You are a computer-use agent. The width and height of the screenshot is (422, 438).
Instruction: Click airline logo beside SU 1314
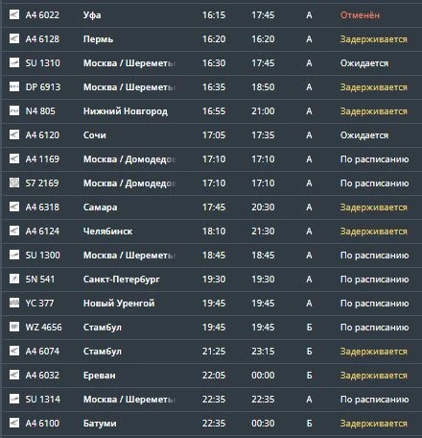click(14, 399)
